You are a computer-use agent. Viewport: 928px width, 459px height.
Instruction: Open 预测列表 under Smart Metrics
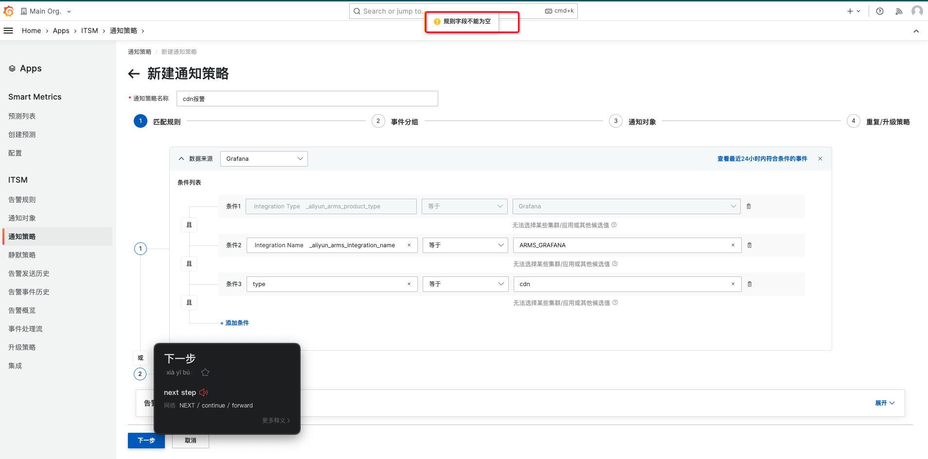22,116
